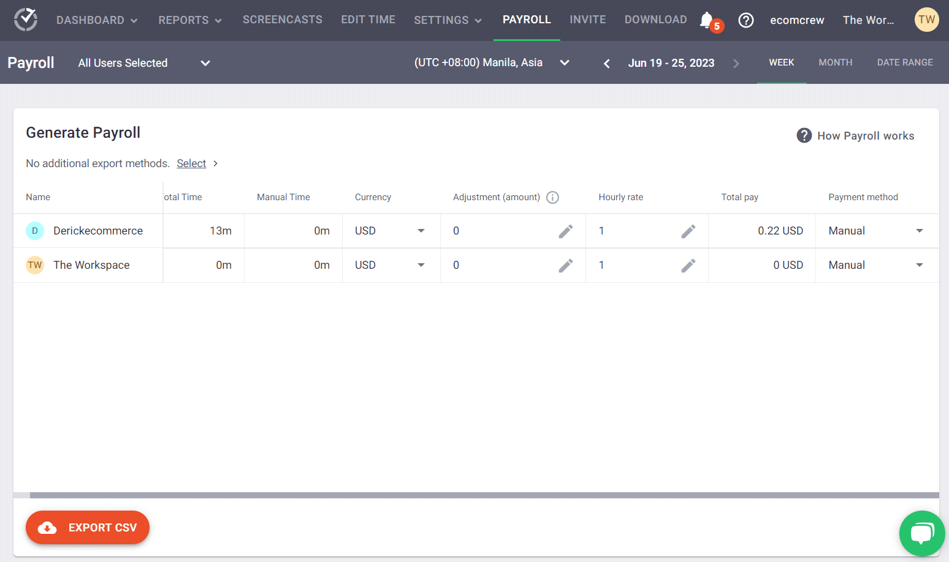Open the Download page
This screenshot has height=562, width=949.
coord(655,20)
